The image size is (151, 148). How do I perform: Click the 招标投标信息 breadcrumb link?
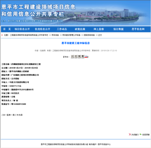coord(89,35)
